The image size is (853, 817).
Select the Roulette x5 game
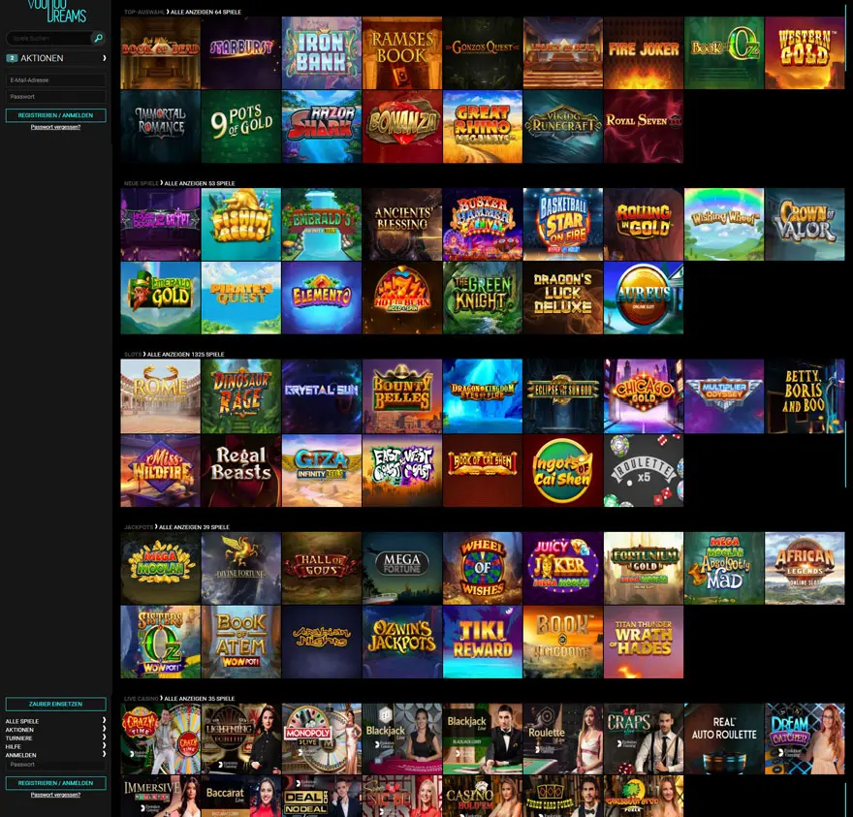click(644, 470)
